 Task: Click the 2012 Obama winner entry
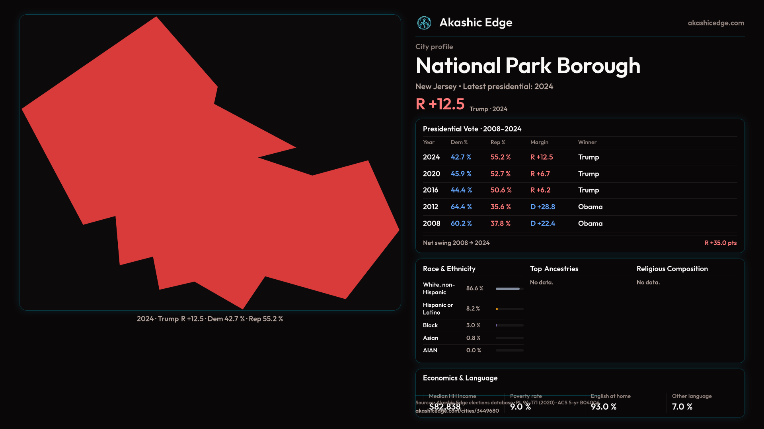pos(590,207)
